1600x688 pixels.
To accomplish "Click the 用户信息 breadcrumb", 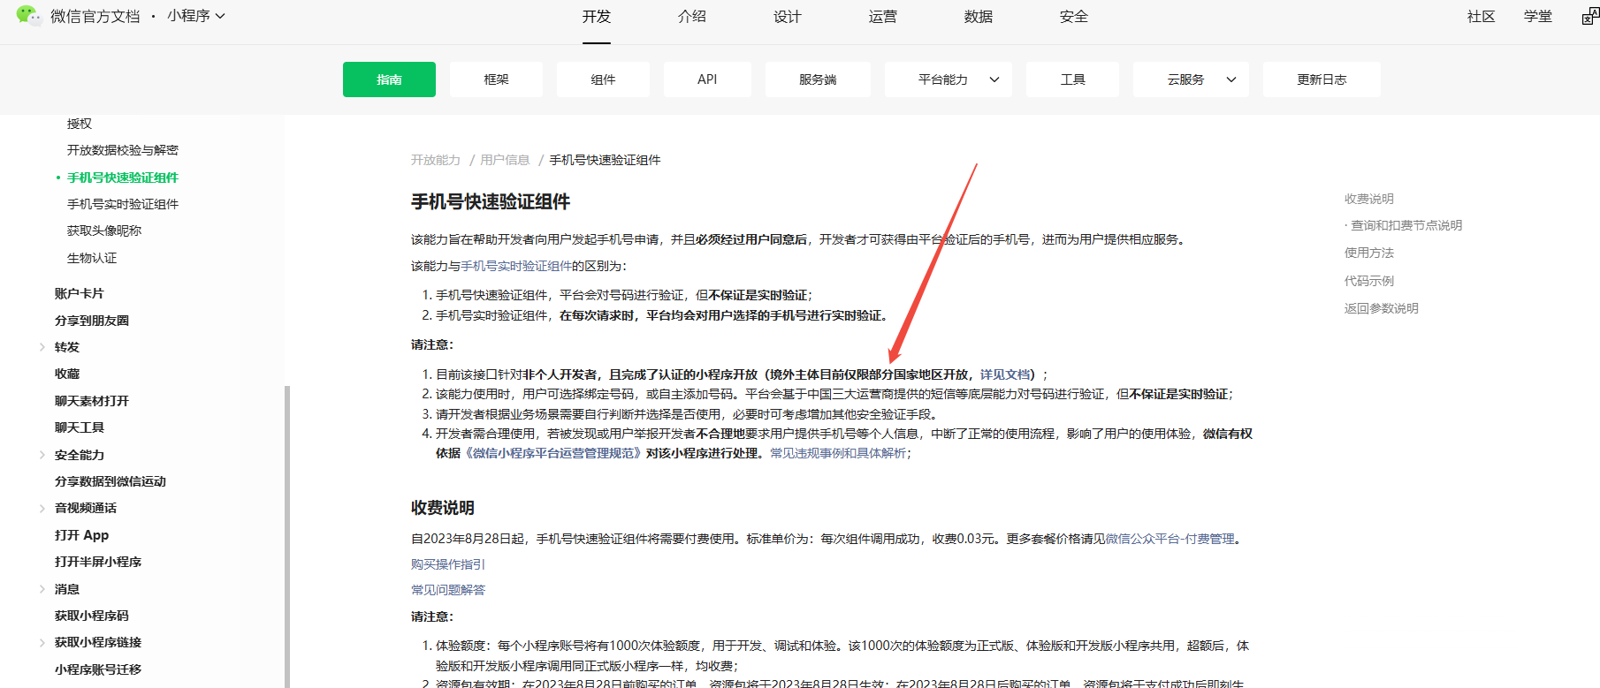I will click(505, 160).
